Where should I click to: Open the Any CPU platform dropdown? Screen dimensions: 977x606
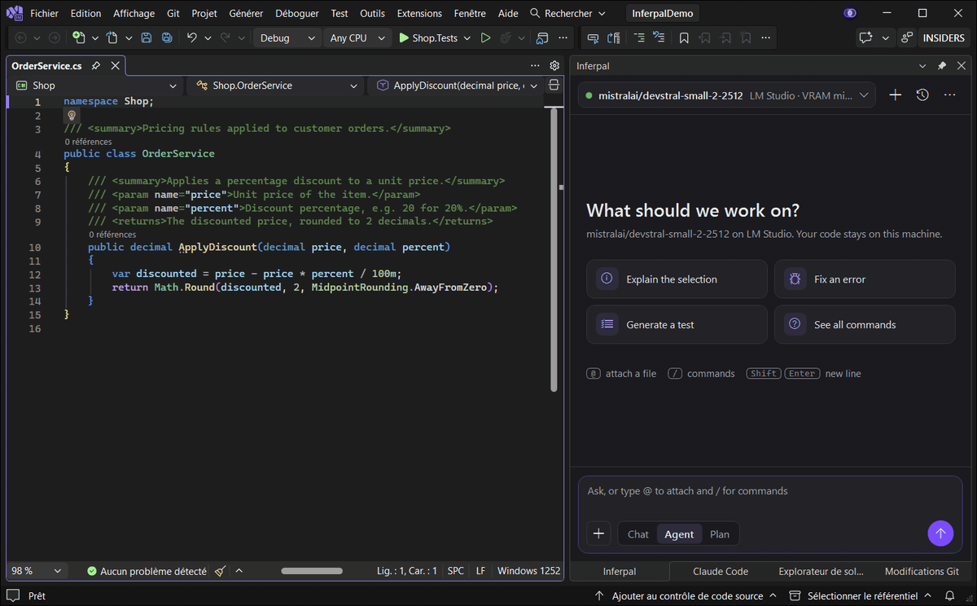[x=357, y=37]
